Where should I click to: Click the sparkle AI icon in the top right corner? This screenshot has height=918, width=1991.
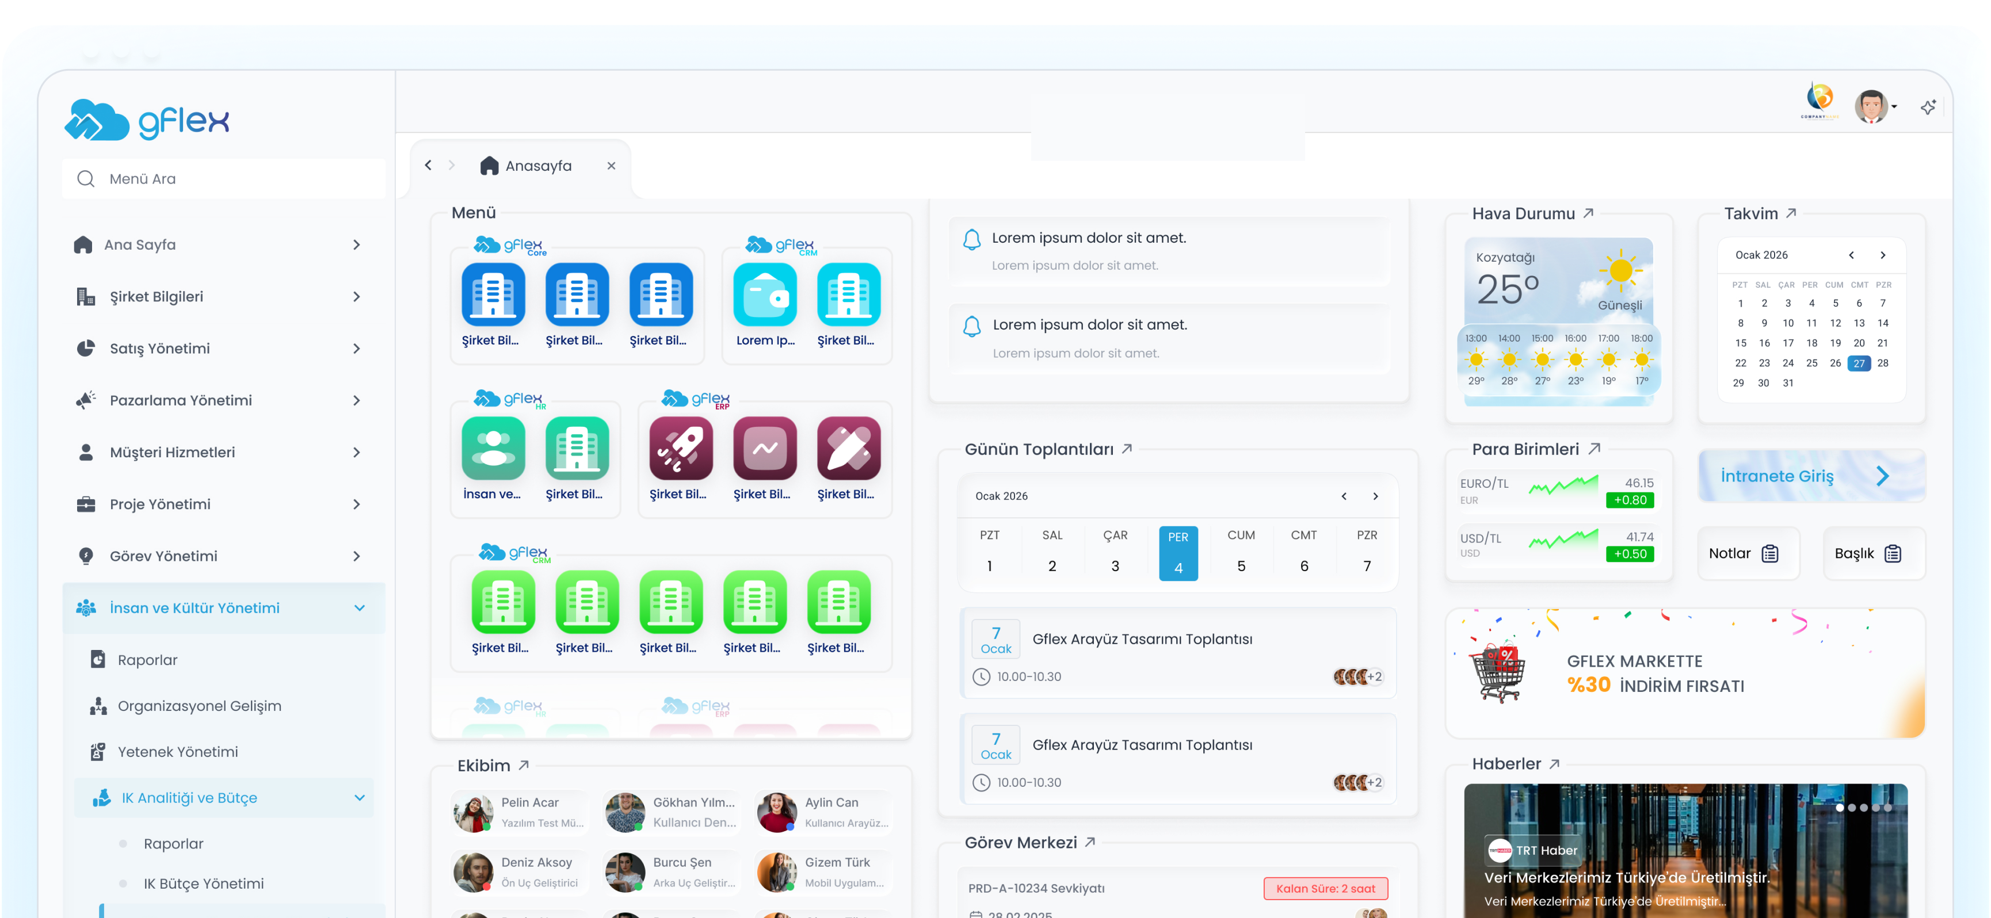point(1928,108)
